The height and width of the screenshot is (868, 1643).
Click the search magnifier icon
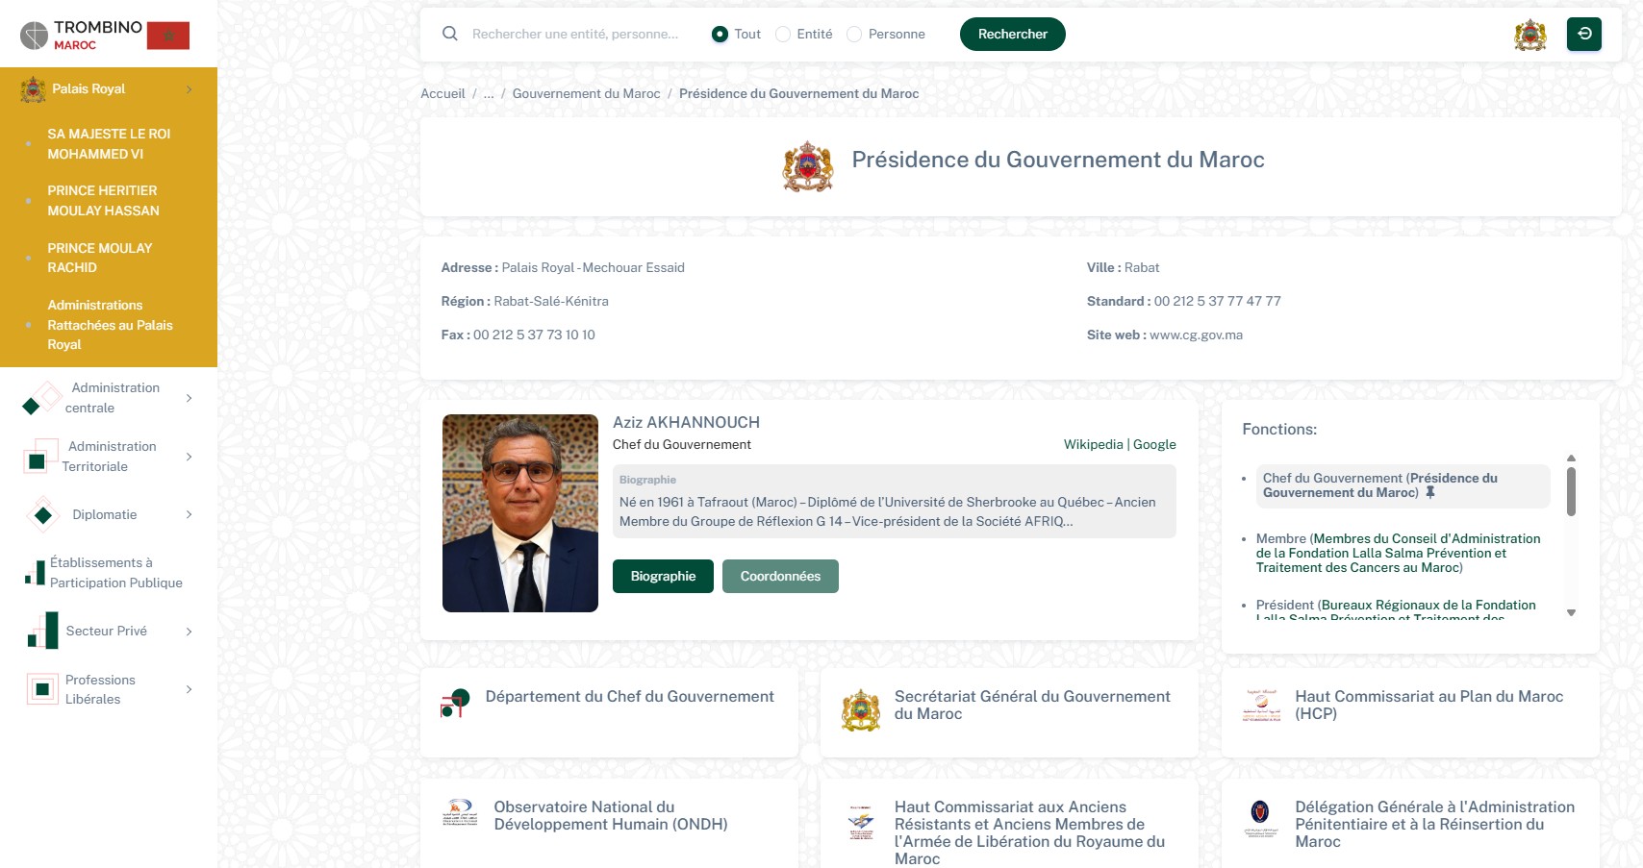coord(449,34)
